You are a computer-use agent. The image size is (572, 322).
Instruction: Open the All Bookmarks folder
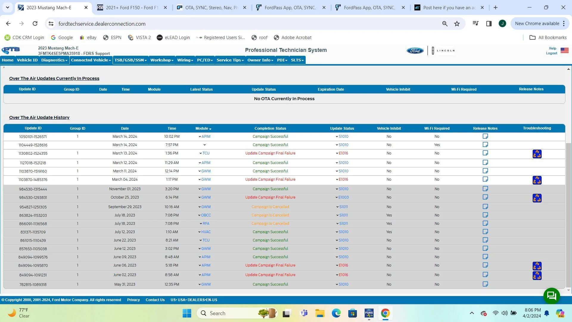point(548,38)
